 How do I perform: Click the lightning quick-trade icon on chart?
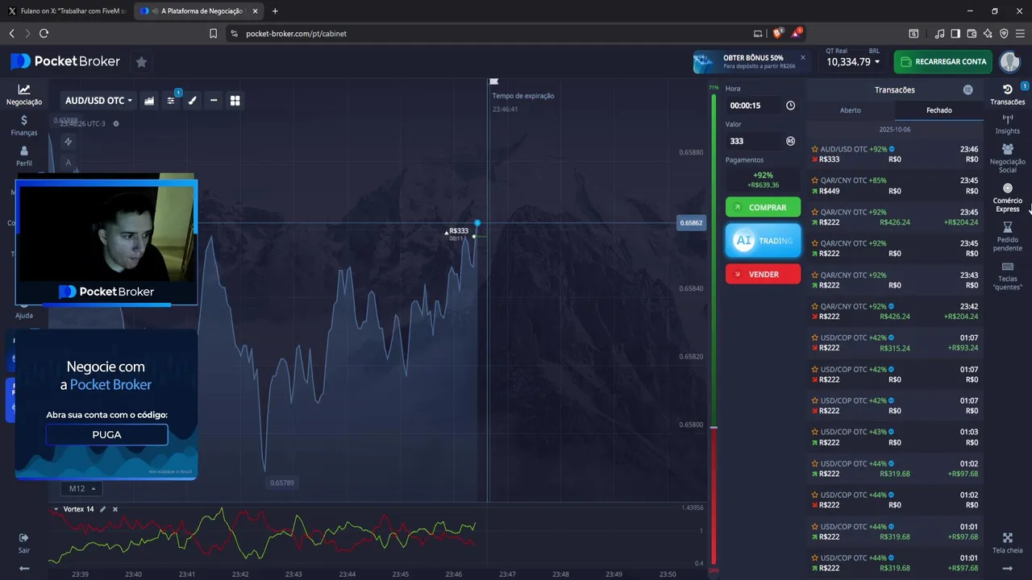coord(69,142)
